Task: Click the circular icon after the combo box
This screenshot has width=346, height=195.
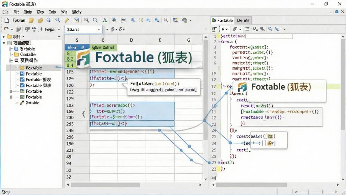Action: tap(113, 29)
